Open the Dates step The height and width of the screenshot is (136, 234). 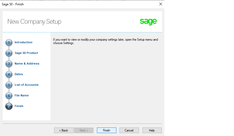click(19, 74)
